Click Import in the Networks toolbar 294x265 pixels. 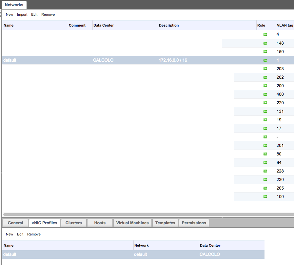point(22,14)
